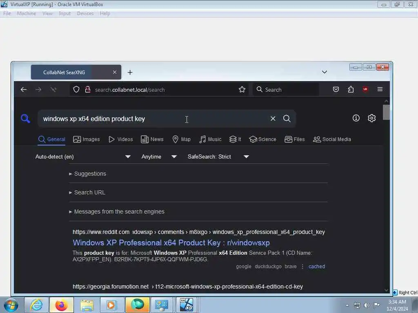Viewport: 418px width, 313px height.
Task: Open the list all tabs chevron
Action: click(325, 72)
